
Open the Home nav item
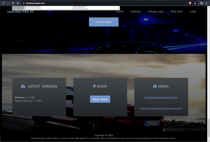tap(120, 11)
